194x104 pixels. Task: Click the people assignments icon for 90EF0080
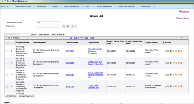click(x=171, y=51)
